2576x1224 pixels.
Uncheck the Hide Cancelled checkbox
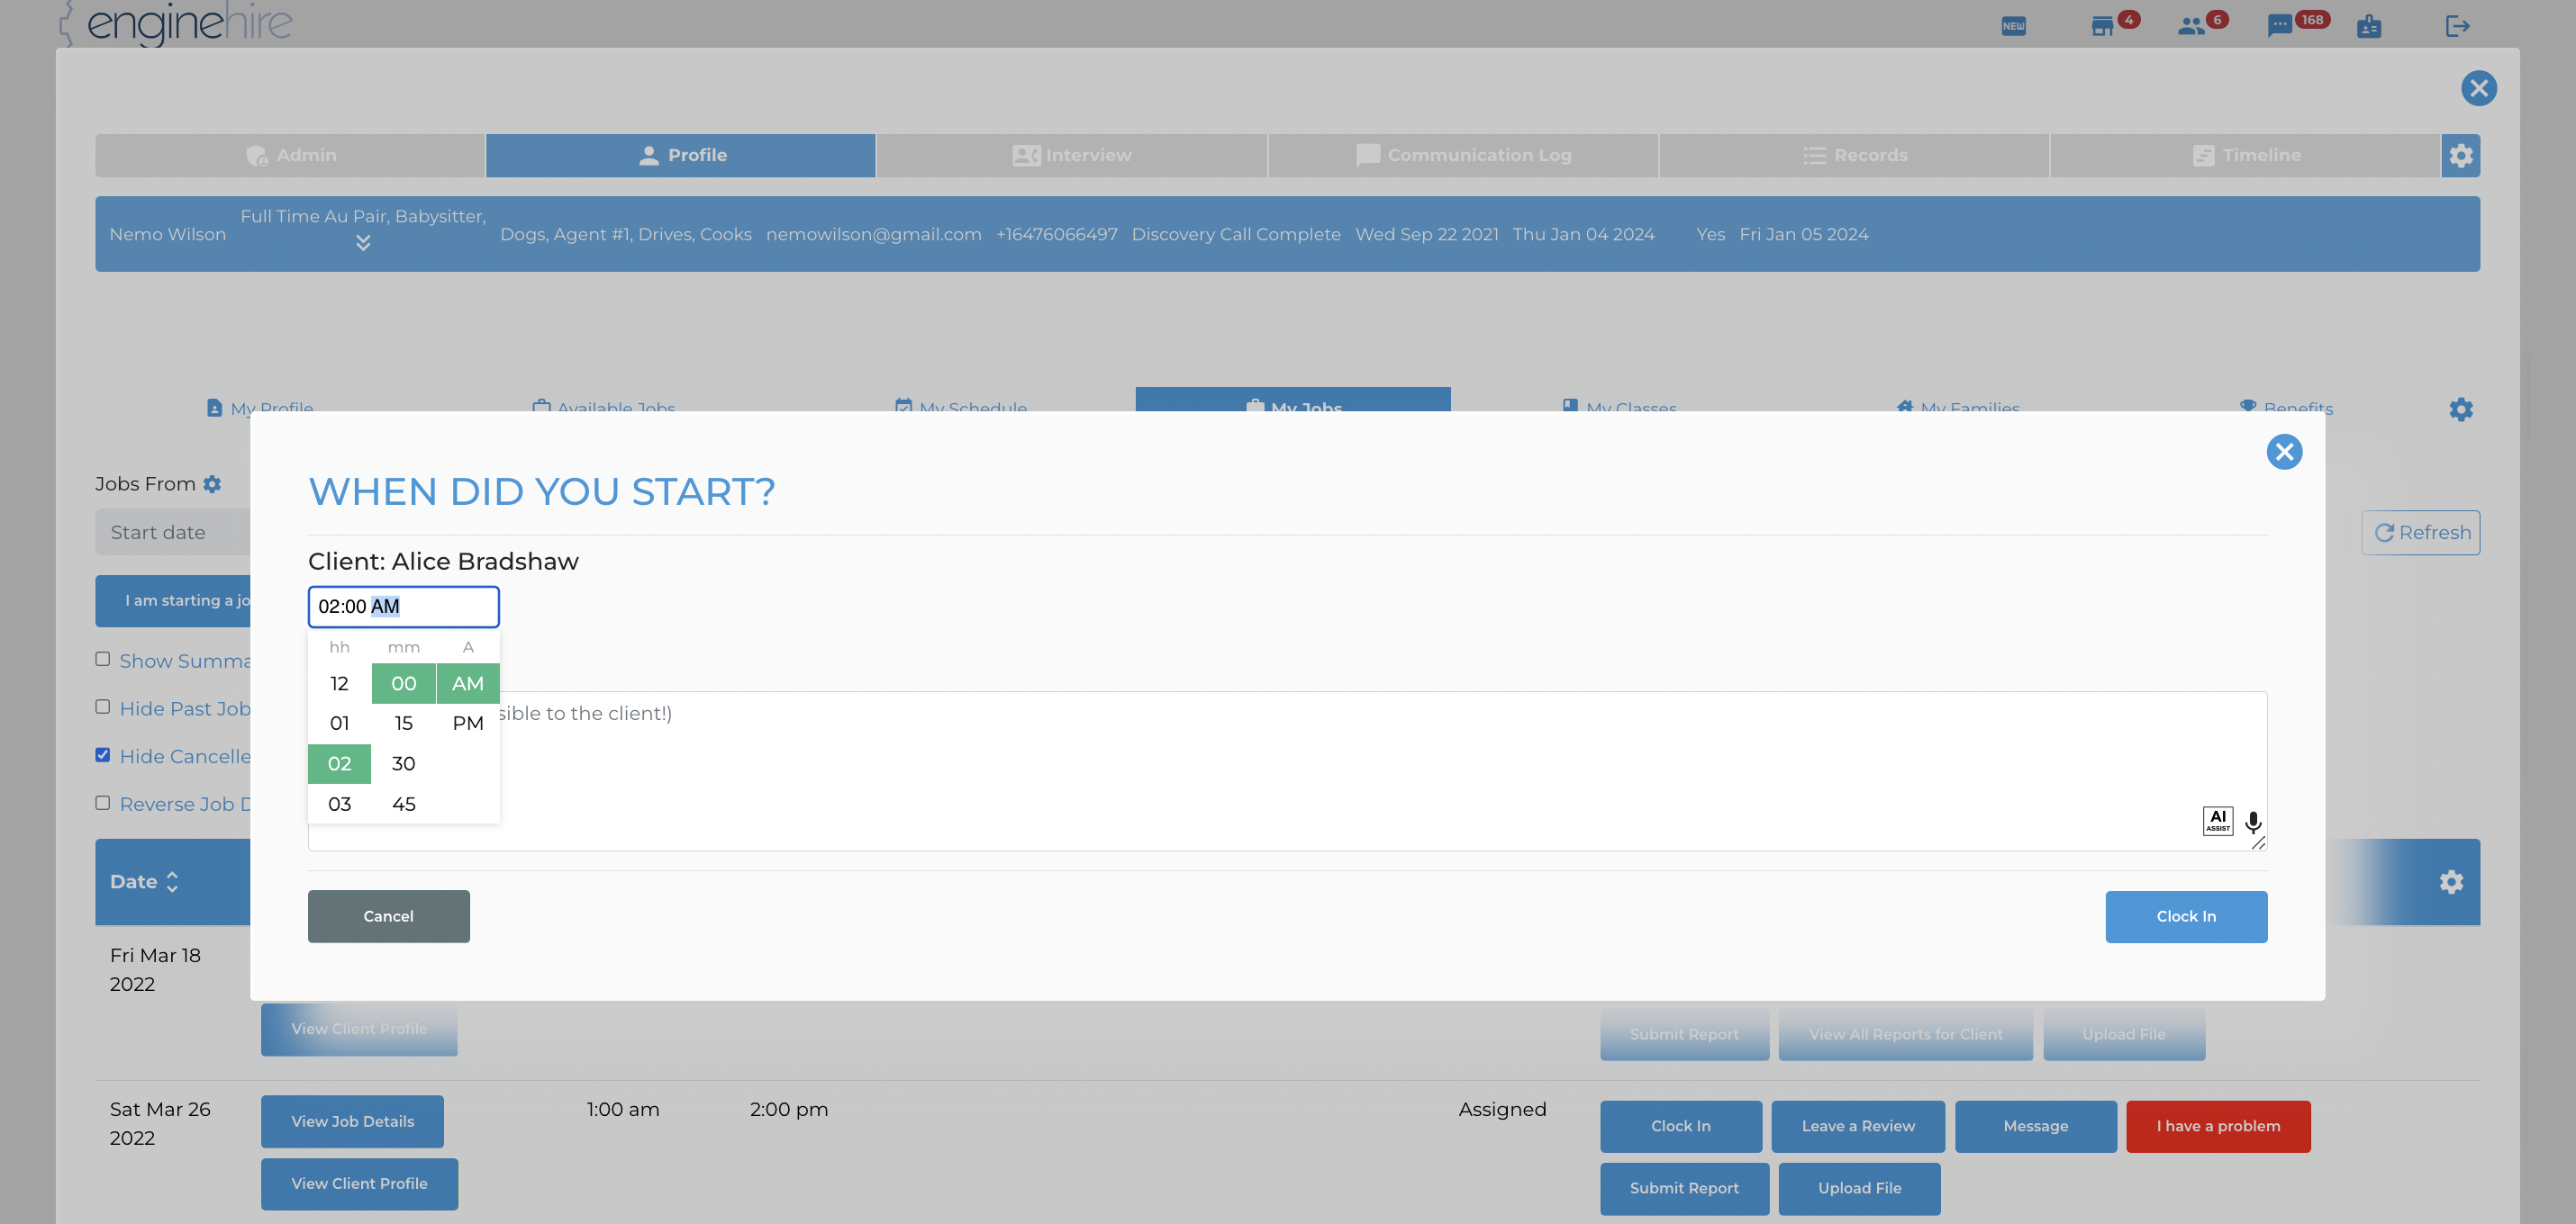[x=102, y=755]
